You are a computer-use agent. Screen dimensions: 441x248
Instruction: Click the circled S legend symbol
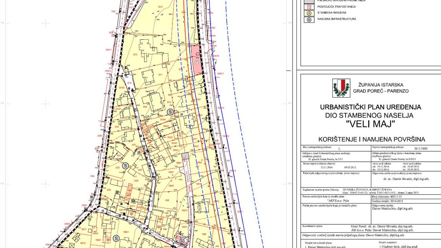point(310,13)
